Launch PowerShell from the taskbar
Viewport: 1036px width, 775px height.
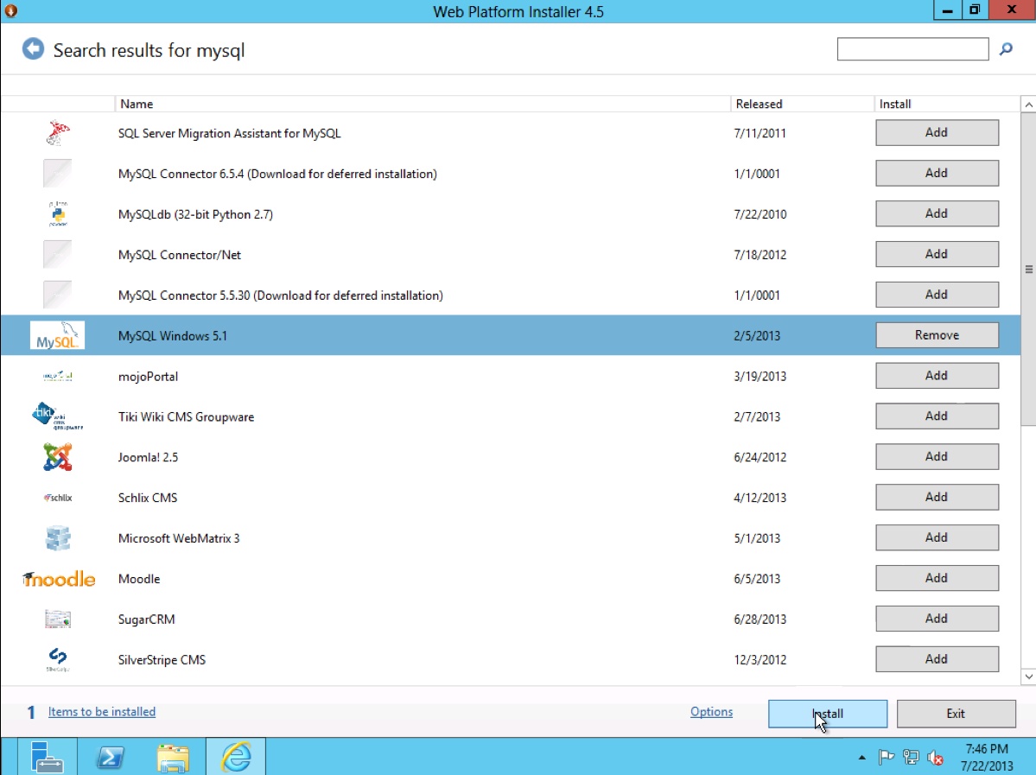coord(110,757)
